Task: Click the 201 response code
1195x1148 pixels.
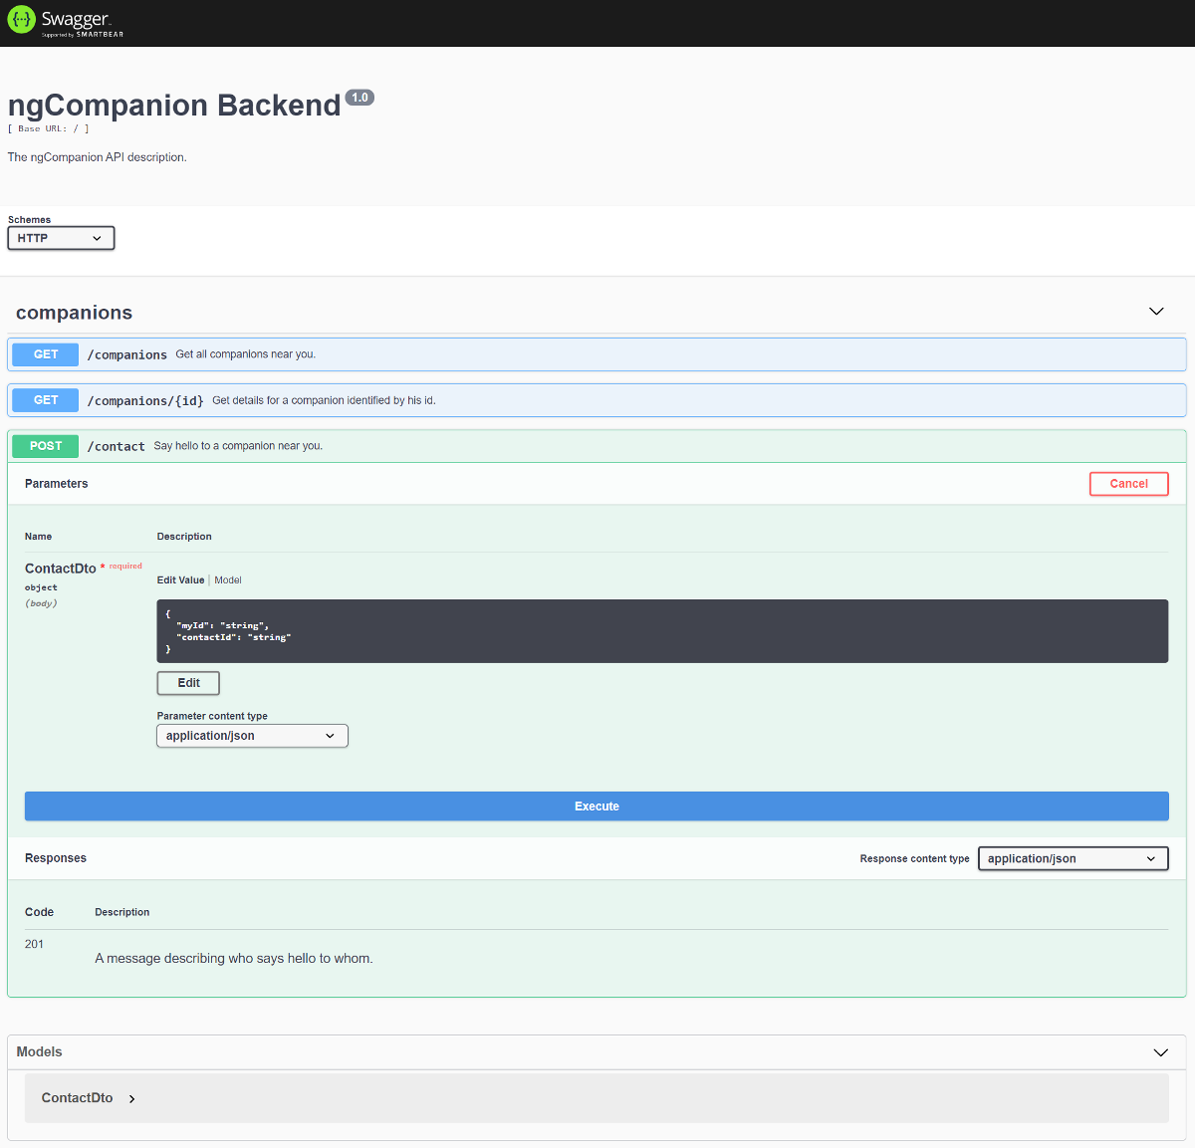Action: point(34,944)
